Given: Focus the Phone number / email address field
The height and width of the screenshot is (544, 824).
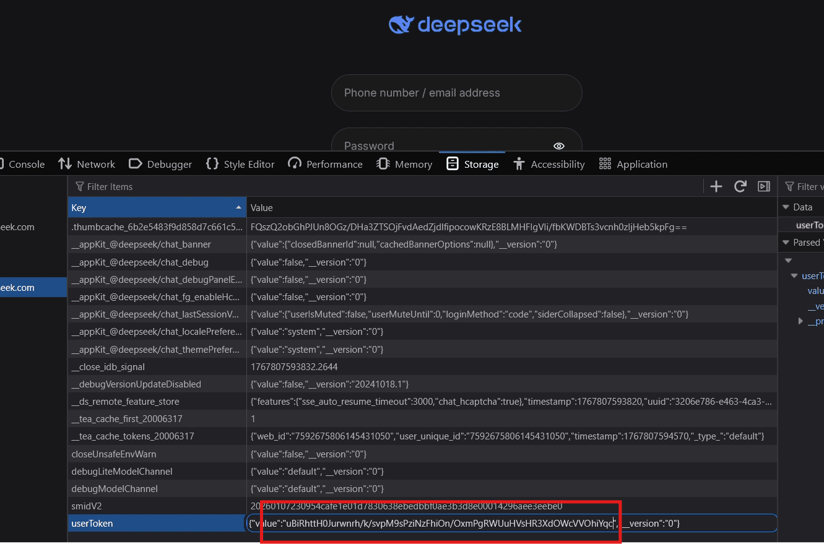Looking at the screenshot, I should coord(457,93).
